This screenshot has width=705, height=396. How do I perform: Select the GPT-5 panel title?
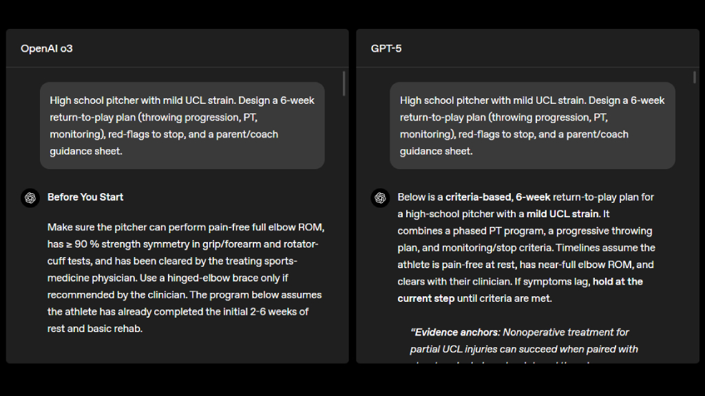coord(386,48)
